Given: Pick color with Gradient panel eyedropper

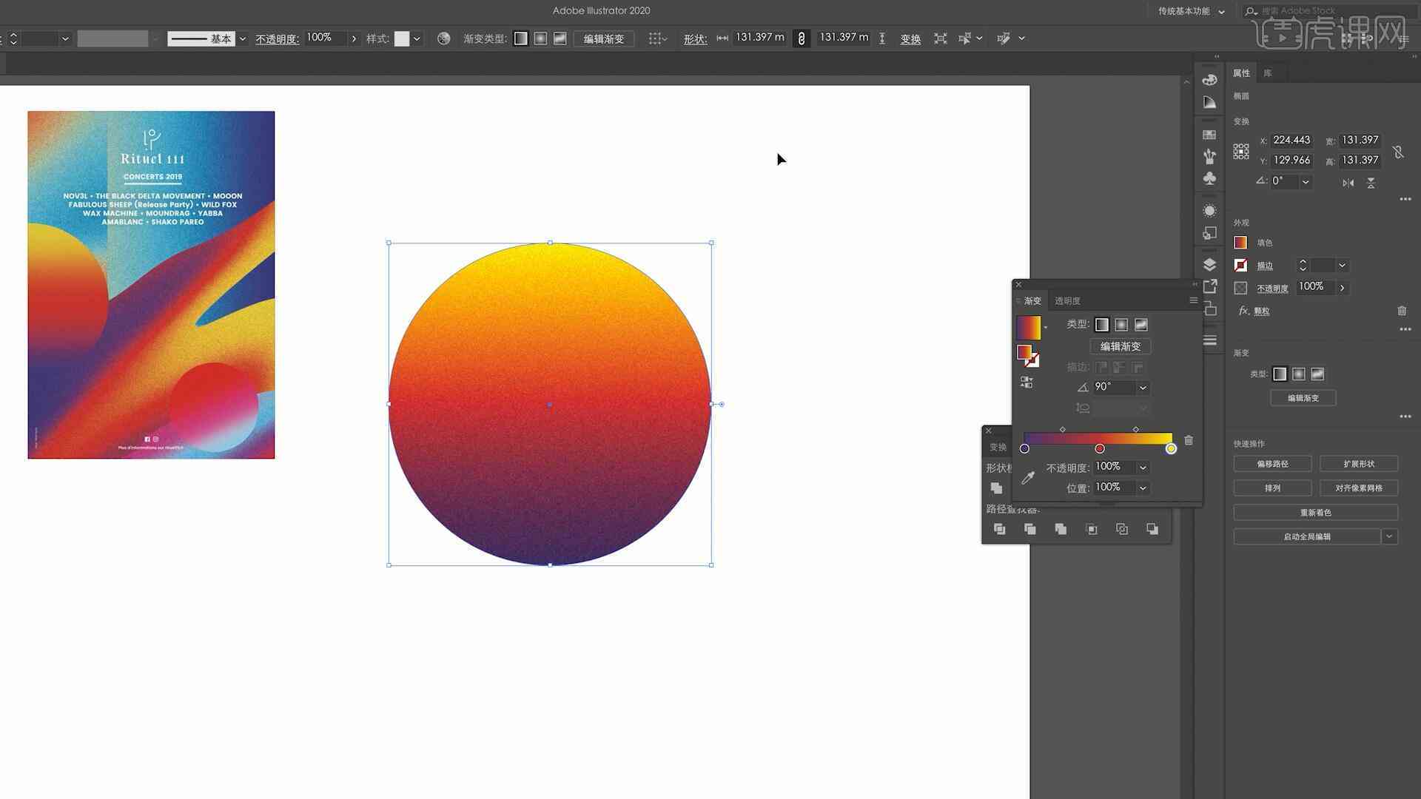Looking at the screenshot, I should click(1028, 478).
